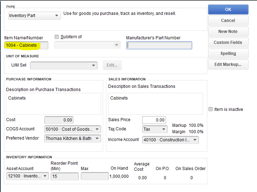Click the OK button
This screenshot has height=192, width=257.
pos(228,10)
